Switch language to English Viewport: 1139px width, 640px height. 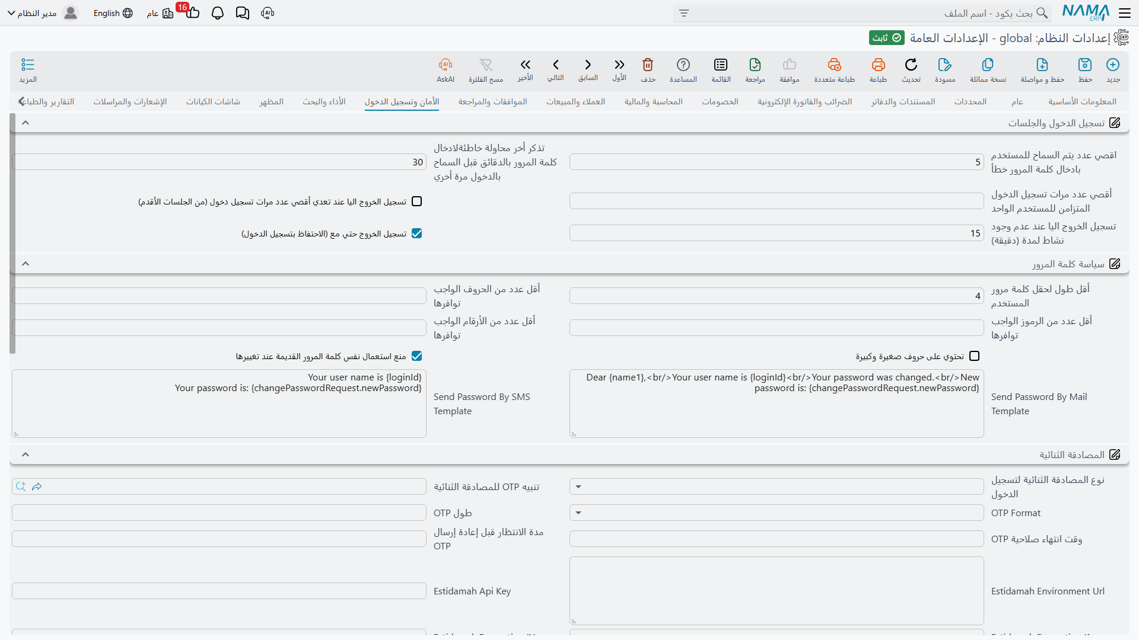(x=113, y=13)
